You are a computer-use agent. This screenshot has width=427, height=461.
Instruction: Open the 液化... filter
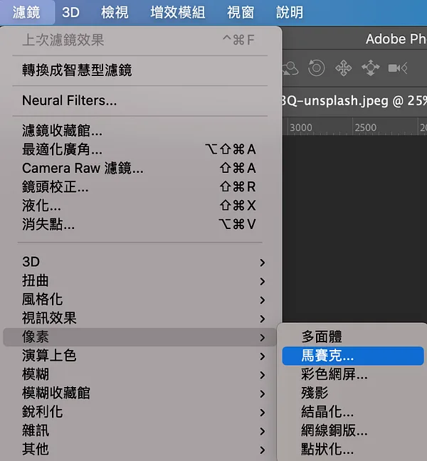click(139, 206)
